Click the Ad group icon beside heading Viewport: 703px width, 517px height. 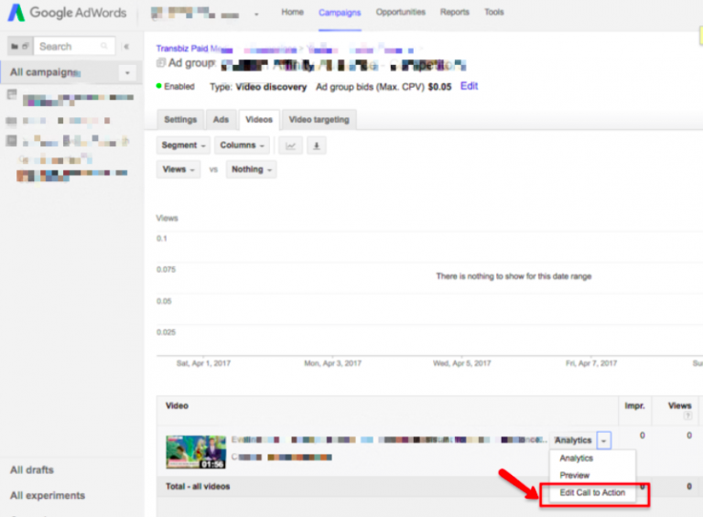[161, 63]
